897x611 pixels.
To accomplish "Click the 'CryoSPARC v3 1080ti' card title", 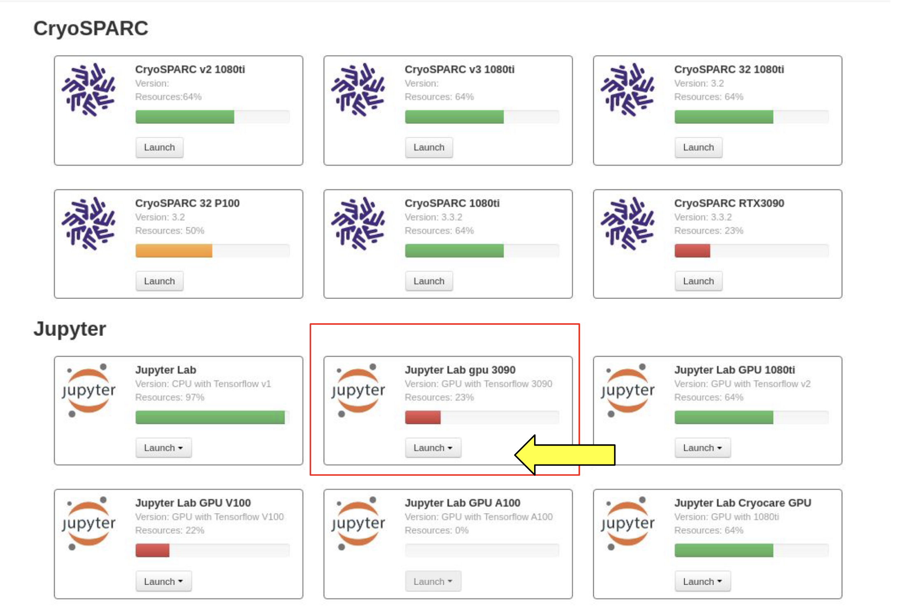I will 460,69.
